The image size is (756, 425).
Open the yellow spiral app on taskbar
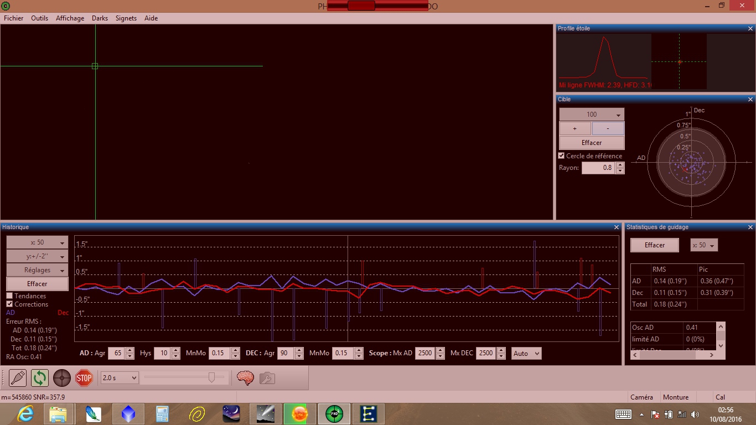197,414
